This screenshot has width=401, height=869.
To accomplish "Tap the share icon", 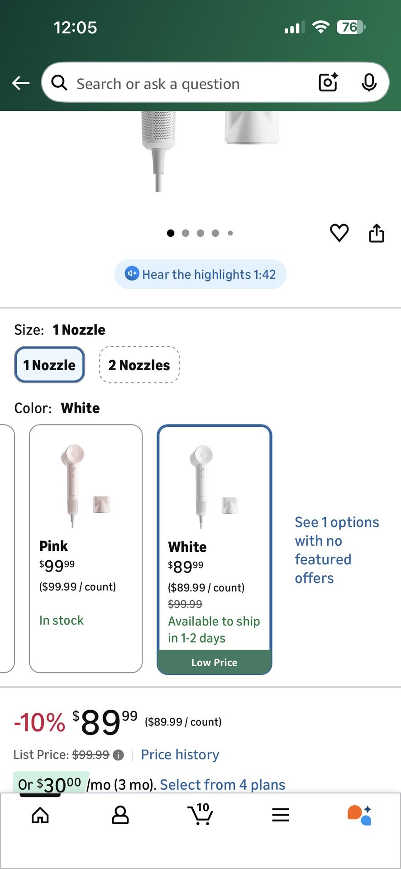I will coord(377,233).
